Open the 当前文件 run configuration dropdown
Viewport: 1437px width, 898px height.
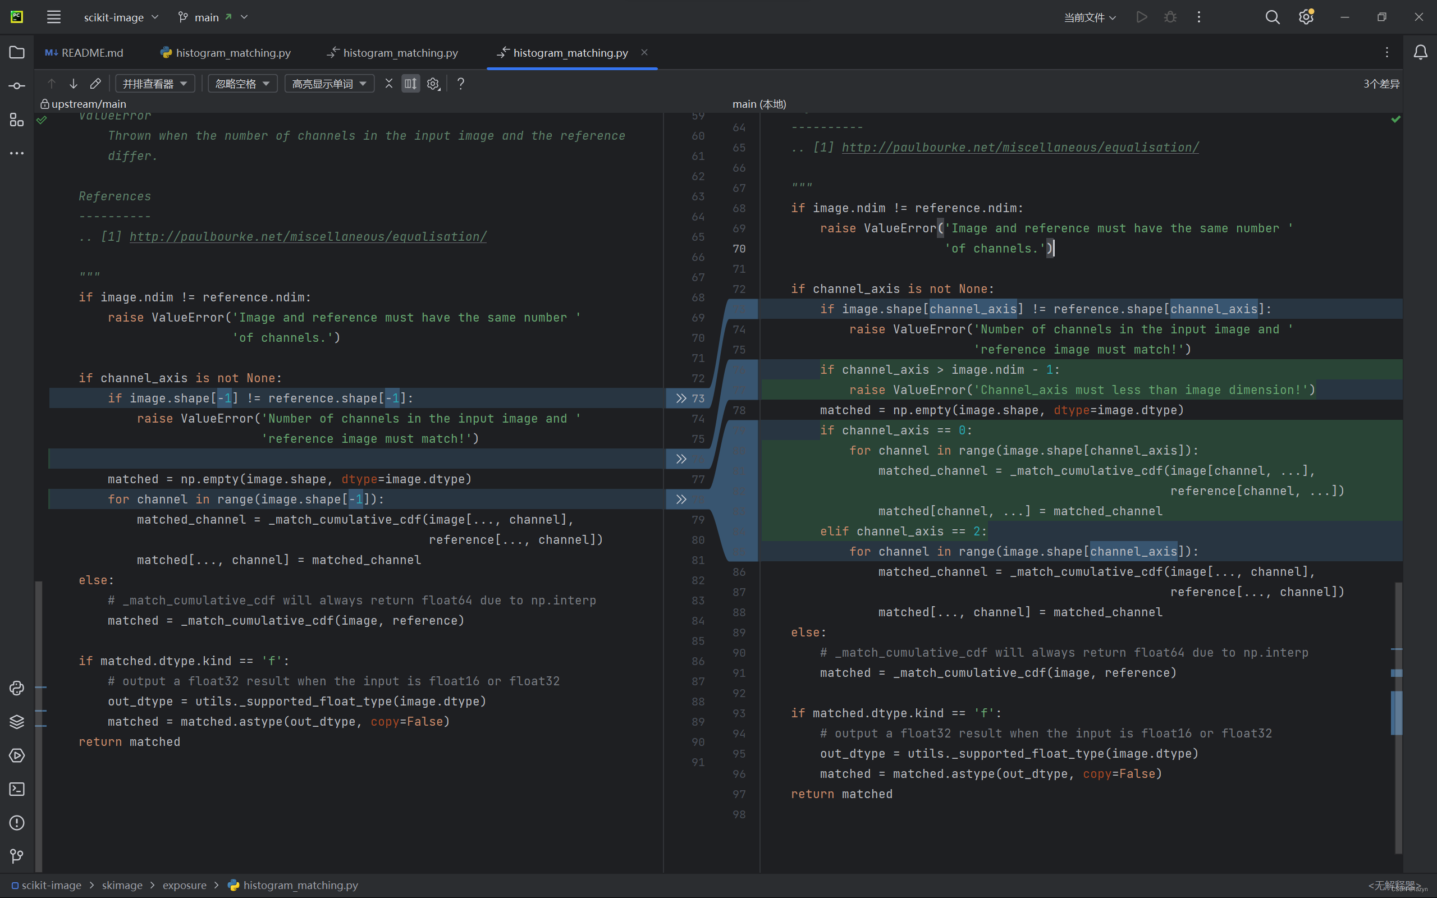click(x=1090, y=17)
